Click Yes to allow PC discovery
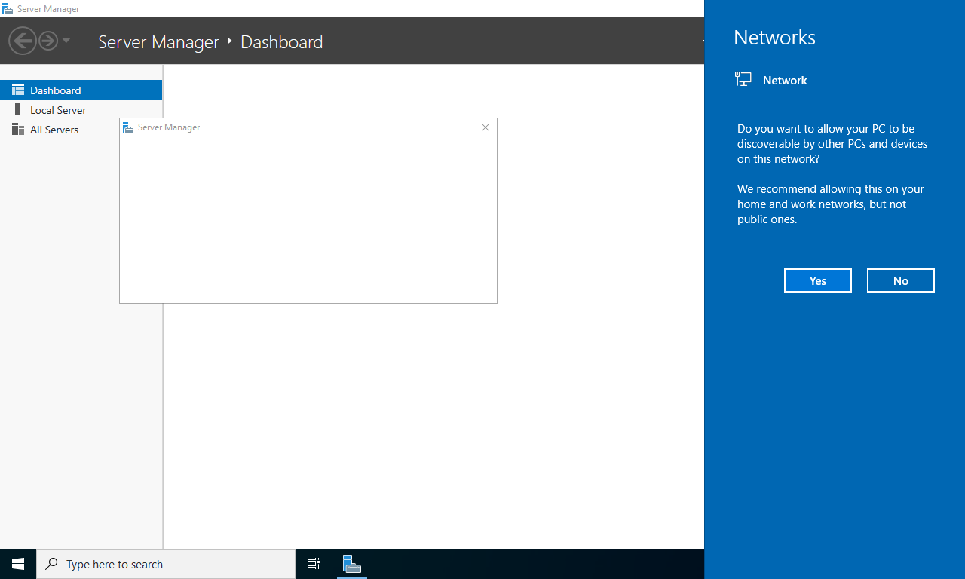 point(818,280)
